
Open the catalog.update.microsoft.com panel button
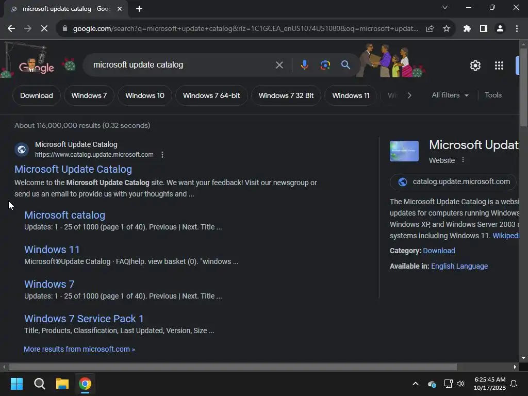(x=453, y=182)
